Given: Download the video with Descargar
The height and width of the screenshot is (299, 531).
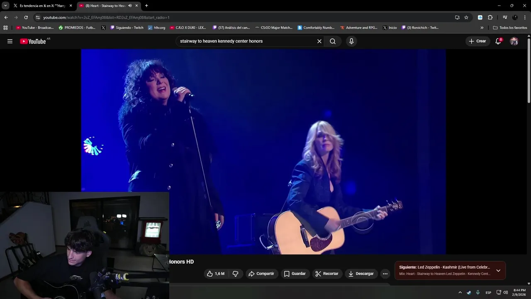Looking at the screenshot, I should (361, 274).
